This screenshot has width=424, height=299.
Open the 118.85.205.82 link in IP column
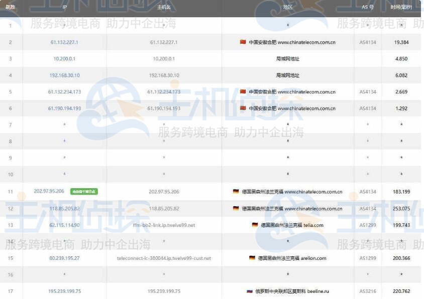coord(64,209)
